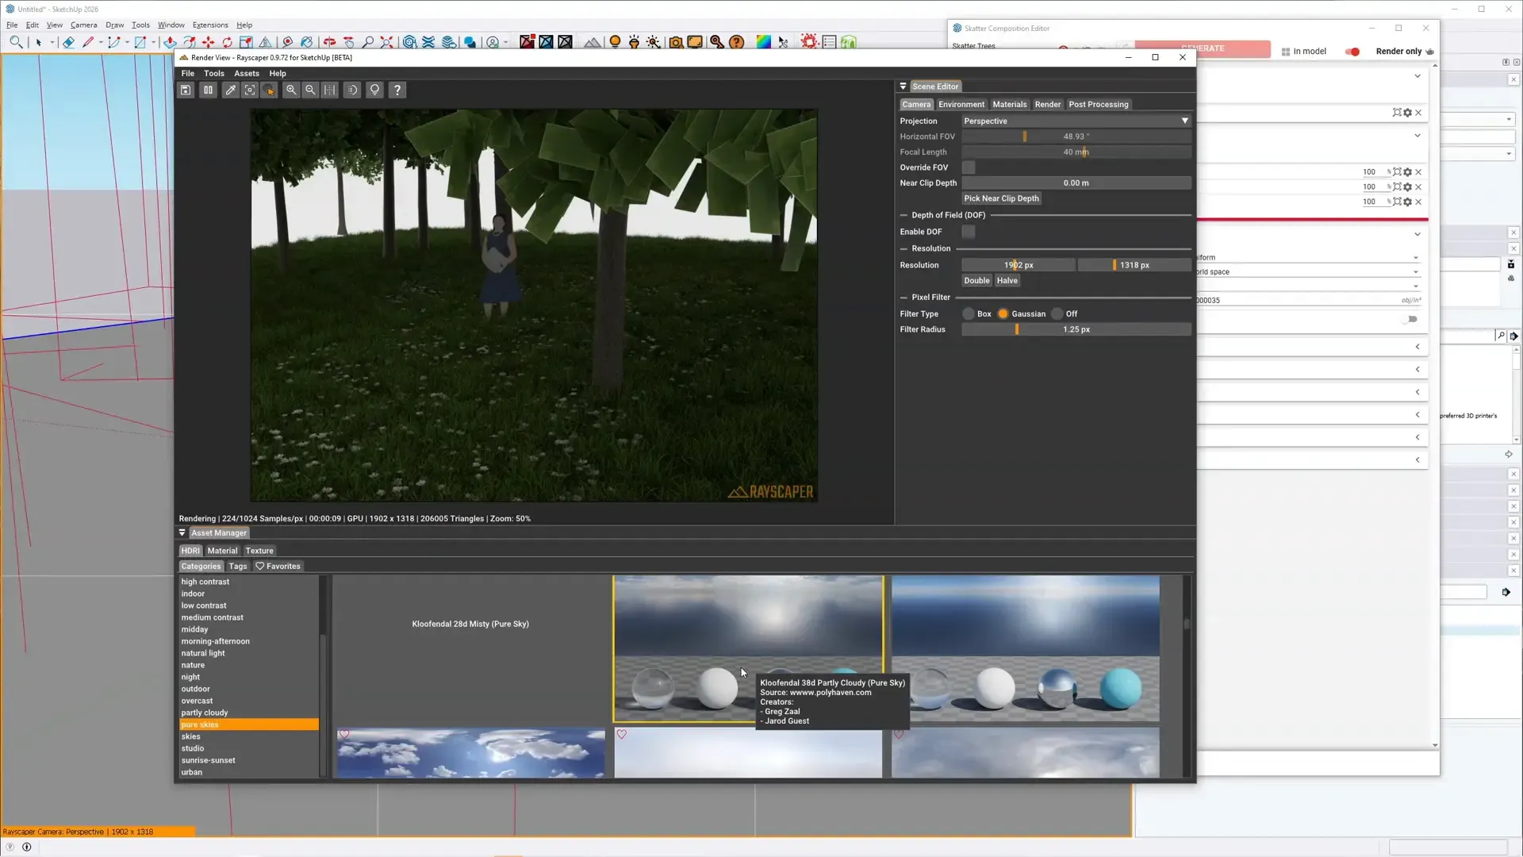Click the SketchUp Search magnifier icon
The height and width of the screenshot is (857, 1523).
[x=16, y=42]
